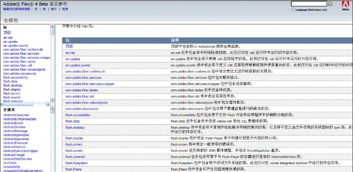Toggle the Language Reference only checkbox

coord(293,9)
